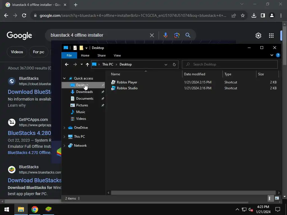Select Network in the navigation pane
The width and height of the screenshot is (287, 215).
[x=80, y=146]
